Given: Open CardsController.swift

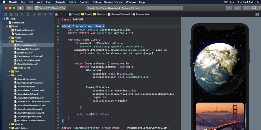Looking at the screenshot, I should tap(28, 64).
